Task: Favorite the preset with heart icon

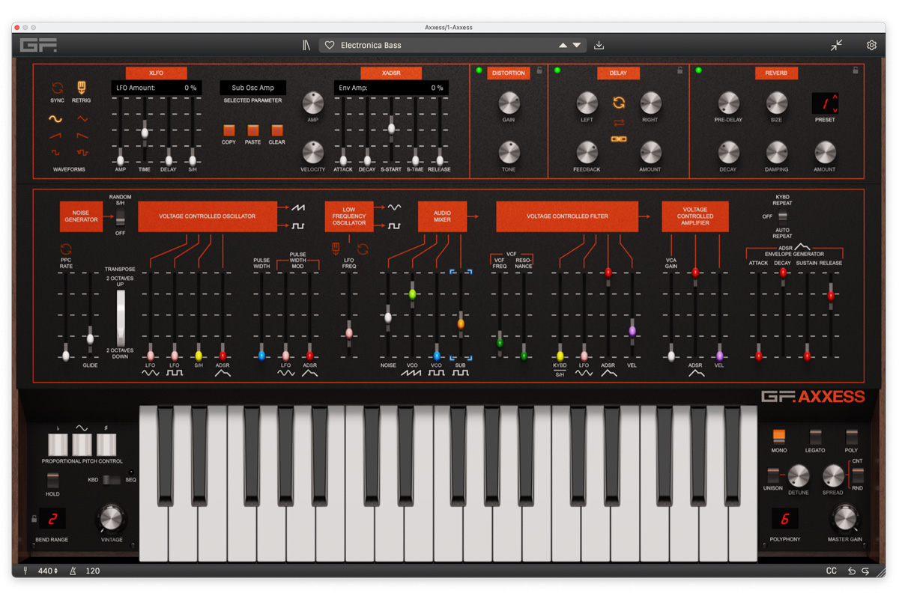Action: 329,45
